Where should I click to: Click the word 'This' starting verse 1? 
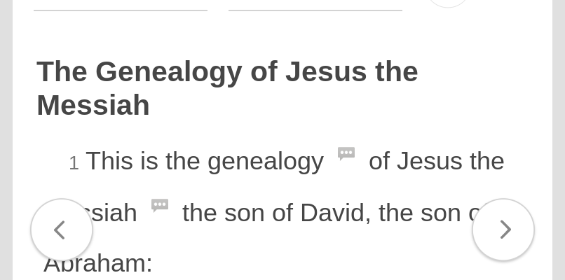pos(109,162)
